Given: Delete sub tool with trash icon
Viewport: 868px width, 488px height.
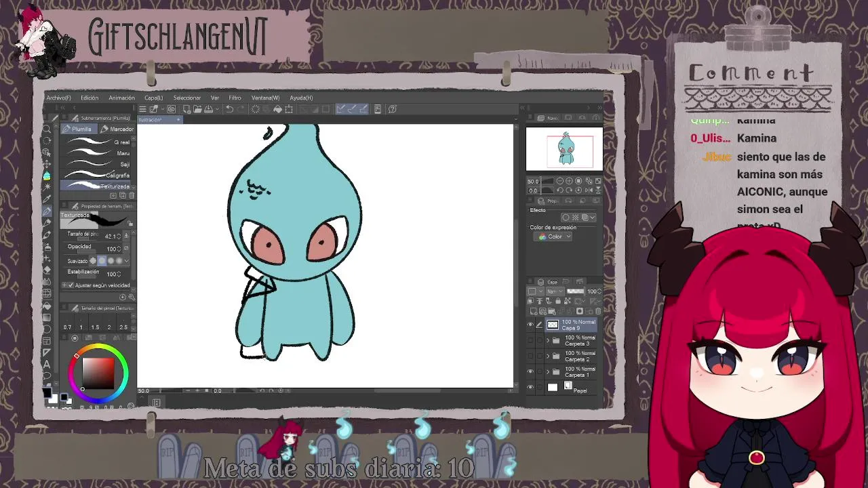Looking at the screenshot, I should pyautogui.click(x=132, y=195).
